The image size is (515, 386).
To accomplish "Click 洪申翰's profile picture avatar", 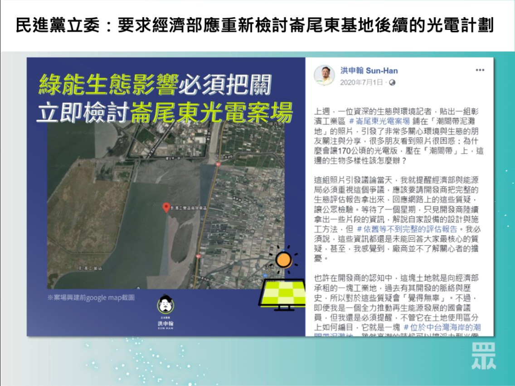I will (325, 75).
